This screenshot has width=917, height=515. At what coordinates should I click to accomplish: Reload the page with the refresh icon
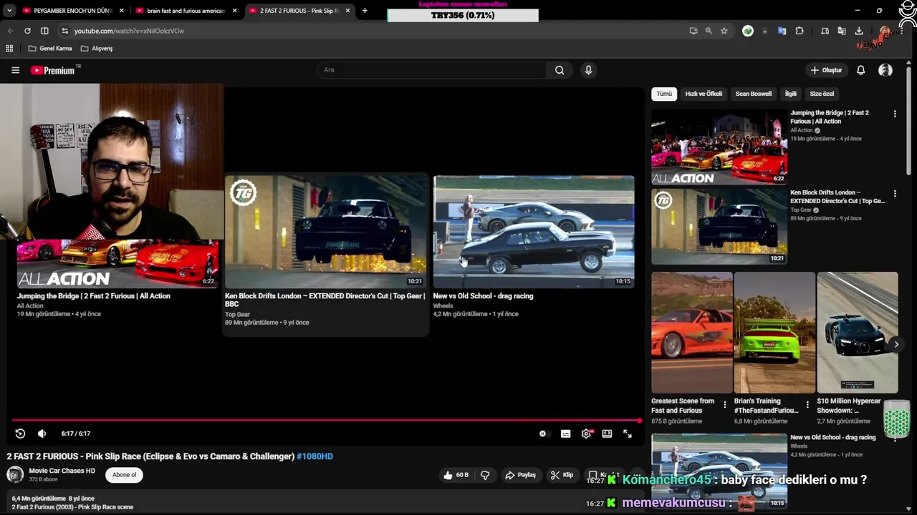click(x=27, y=31)
